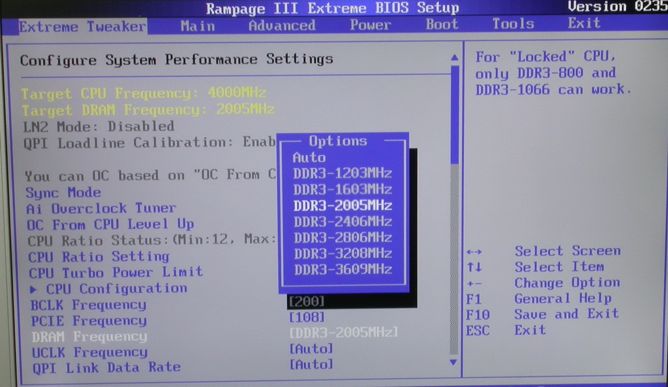Screen dimensions: 668x387
Task: Expand the CPU Configuration submenu arrow
Action: [34, 290]
